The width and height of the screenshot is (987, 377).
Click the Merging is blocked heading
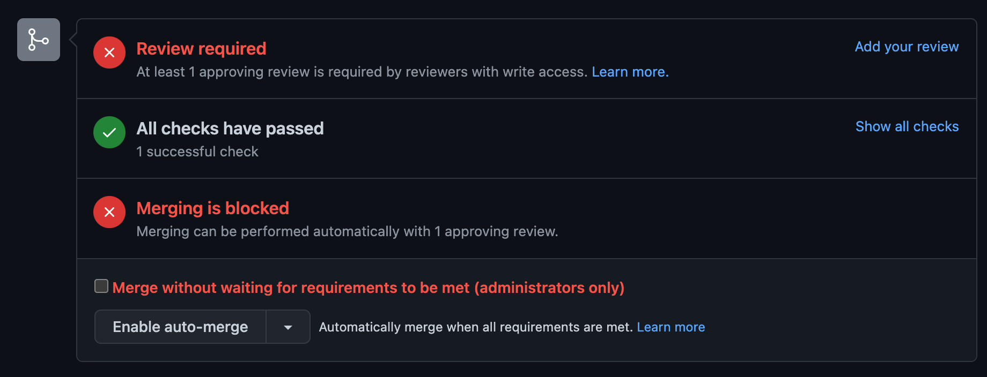[x=213, y=208]
